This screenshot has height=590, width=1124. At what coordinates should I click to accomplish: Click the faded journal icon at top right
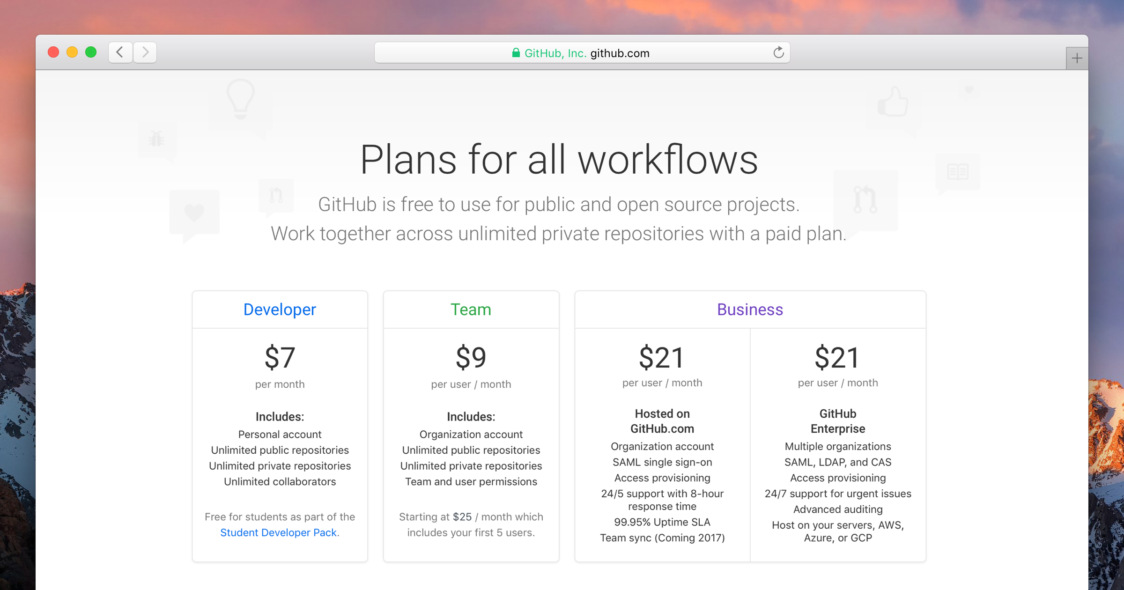[958, 171]
